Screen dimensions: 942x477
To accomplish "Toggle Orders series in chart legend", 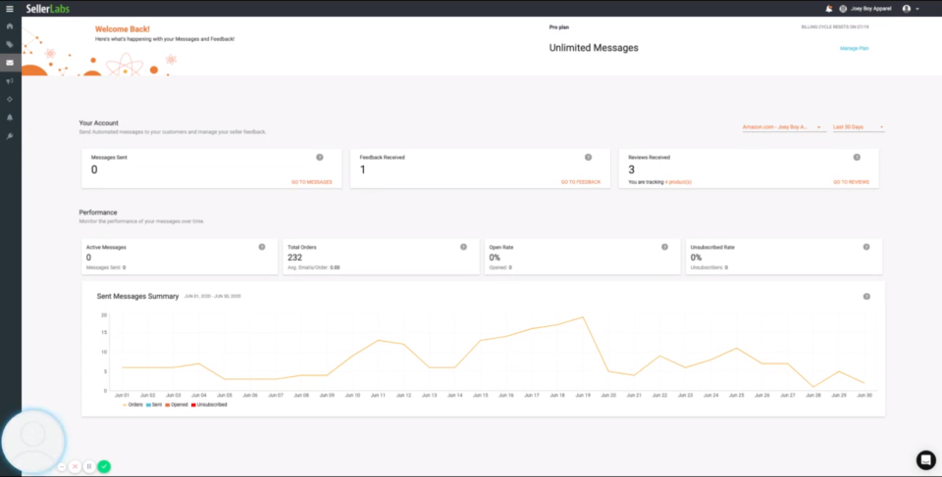I will coord(132,405).
